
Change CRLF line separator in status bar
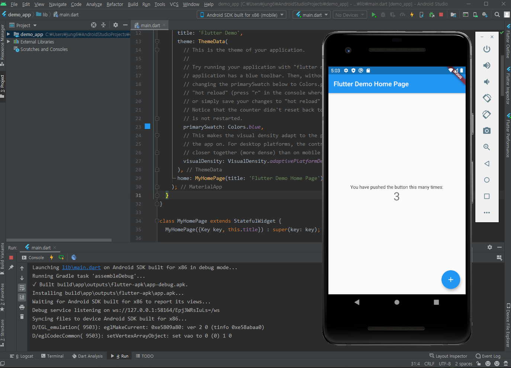(429, 364)
